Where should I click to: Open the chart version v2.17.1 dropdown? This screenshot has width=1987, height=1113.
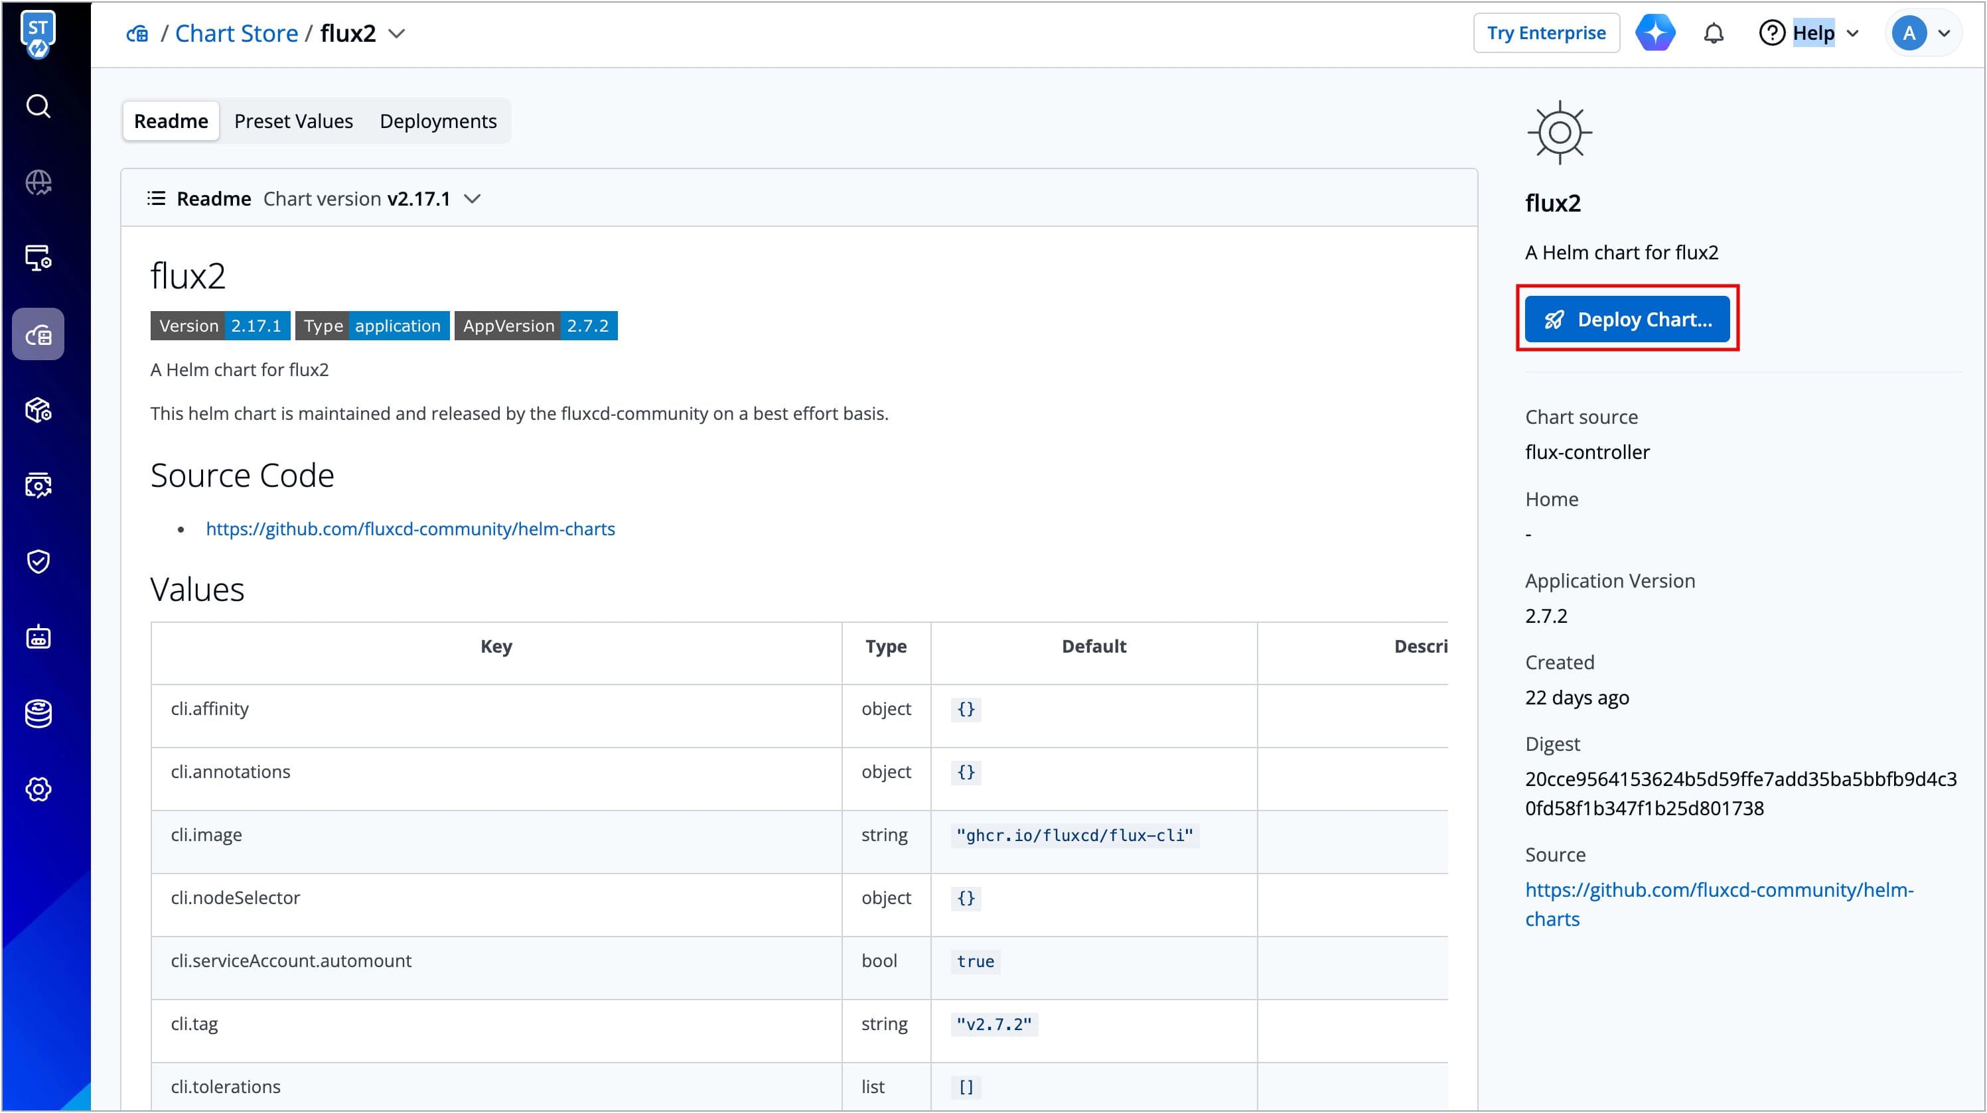(472, 199)
